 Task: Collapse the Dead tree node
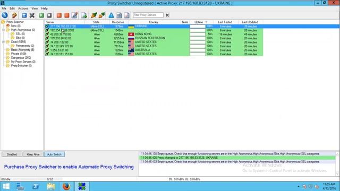point(4,42)
